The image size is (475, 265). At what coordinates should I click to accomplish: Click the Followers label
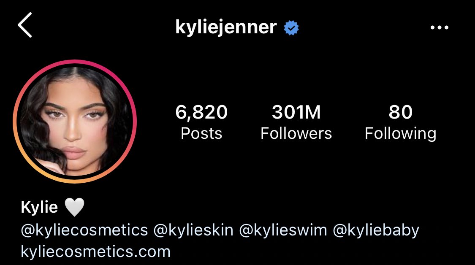[296, 133]
